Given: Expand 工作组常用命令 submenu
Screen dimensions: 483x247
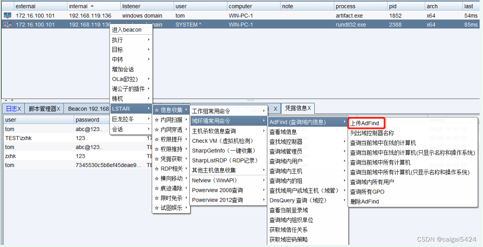Looking at the screenshot, I should (228, 111).
